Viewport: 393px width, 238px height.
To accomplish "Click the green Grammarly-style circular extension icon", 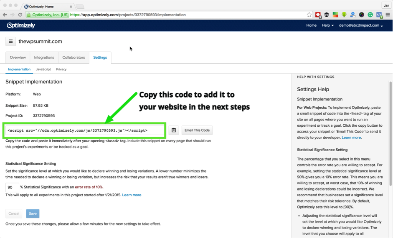I will click(x=370, y=15).
